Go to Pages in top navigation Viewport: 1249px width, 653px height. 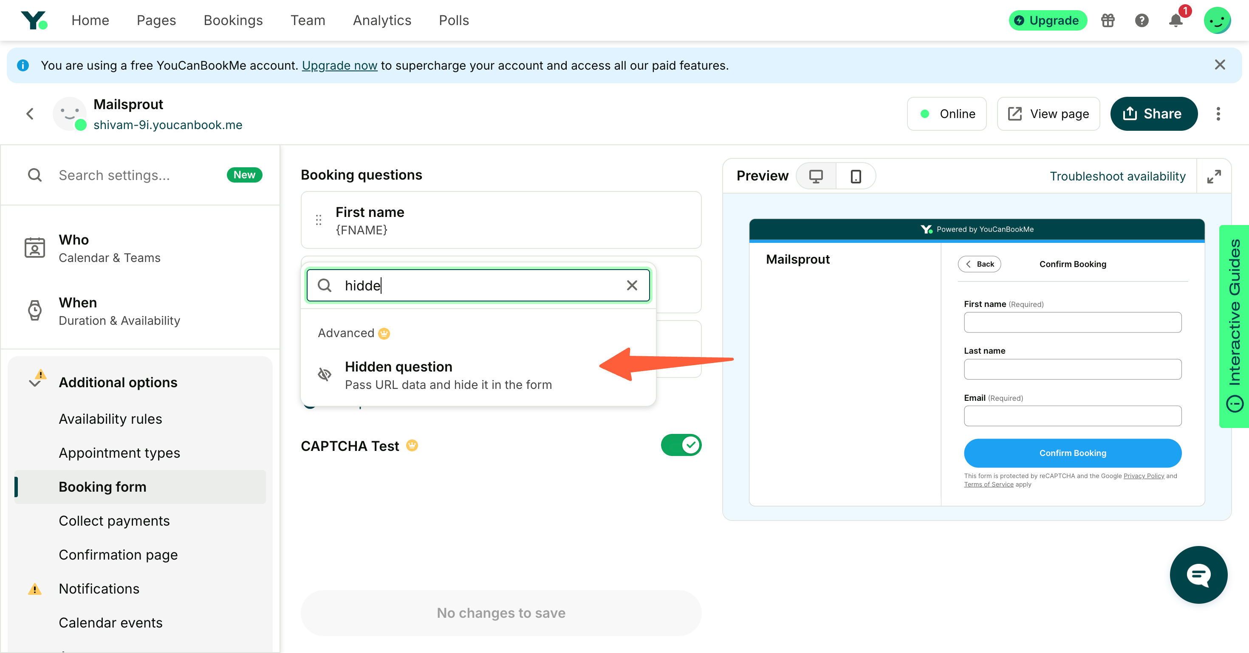point(156,20)
